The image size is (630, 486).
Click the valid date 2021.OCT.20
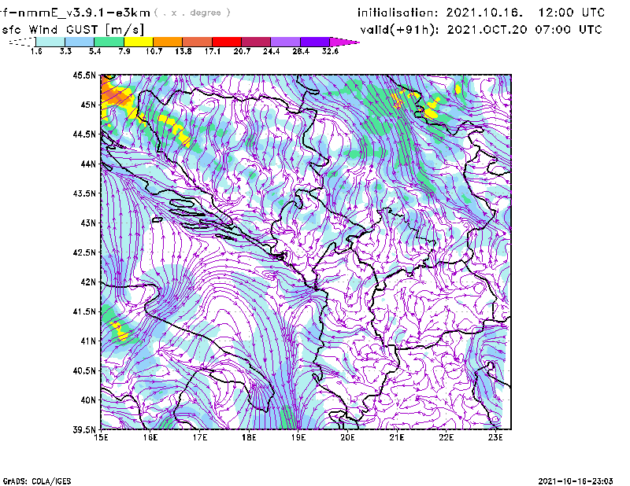pyautogui.click(x=487, y=30)
